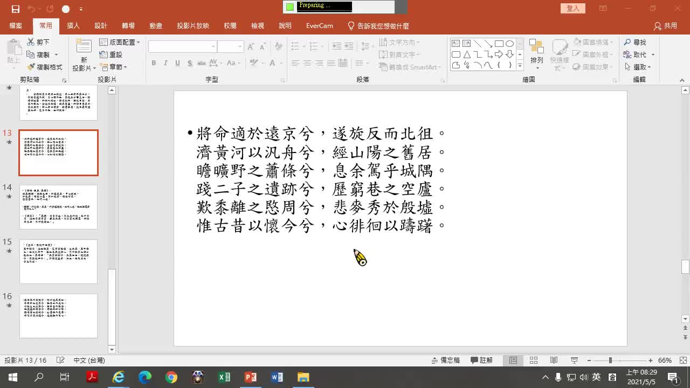Screen dimensions: 690x388
Task: Open Animations (動畫) tab
Action: (x=156, y=25)
